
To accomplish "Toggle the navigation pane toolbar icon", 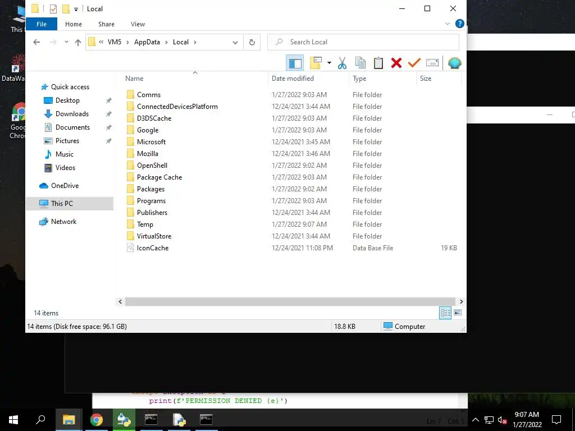I will 295,63.
